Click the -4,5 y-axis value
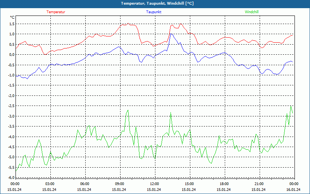The image size is (310, 194). (x=11, y=147)
